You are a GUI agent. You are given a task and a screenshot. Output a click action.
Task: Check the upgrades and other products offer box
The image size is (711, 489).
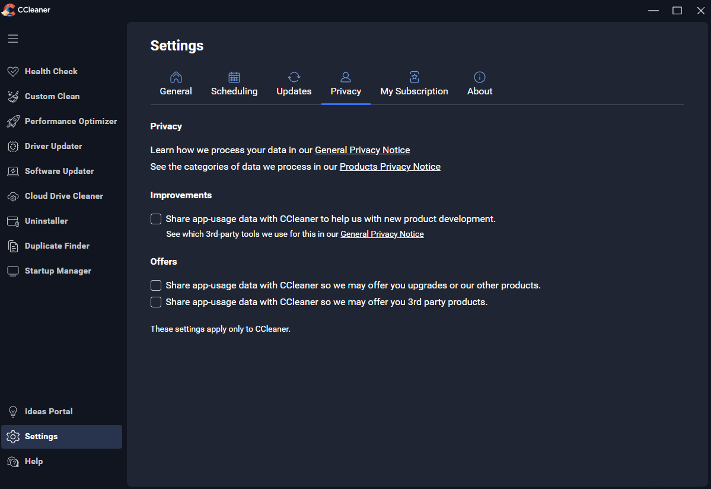click(x=156, y=285)
